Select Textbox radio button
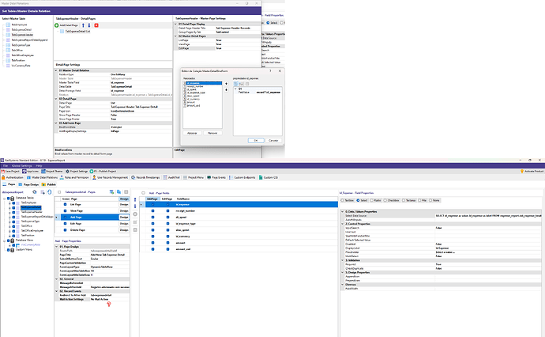 342,200
